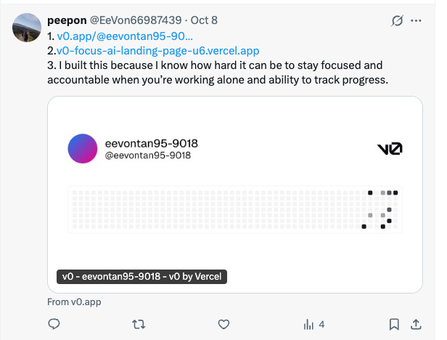This screenshot has width=447, height=340.
Task: Click the card caption 'v0 by Vercel'
Action: tap(142, 277)
